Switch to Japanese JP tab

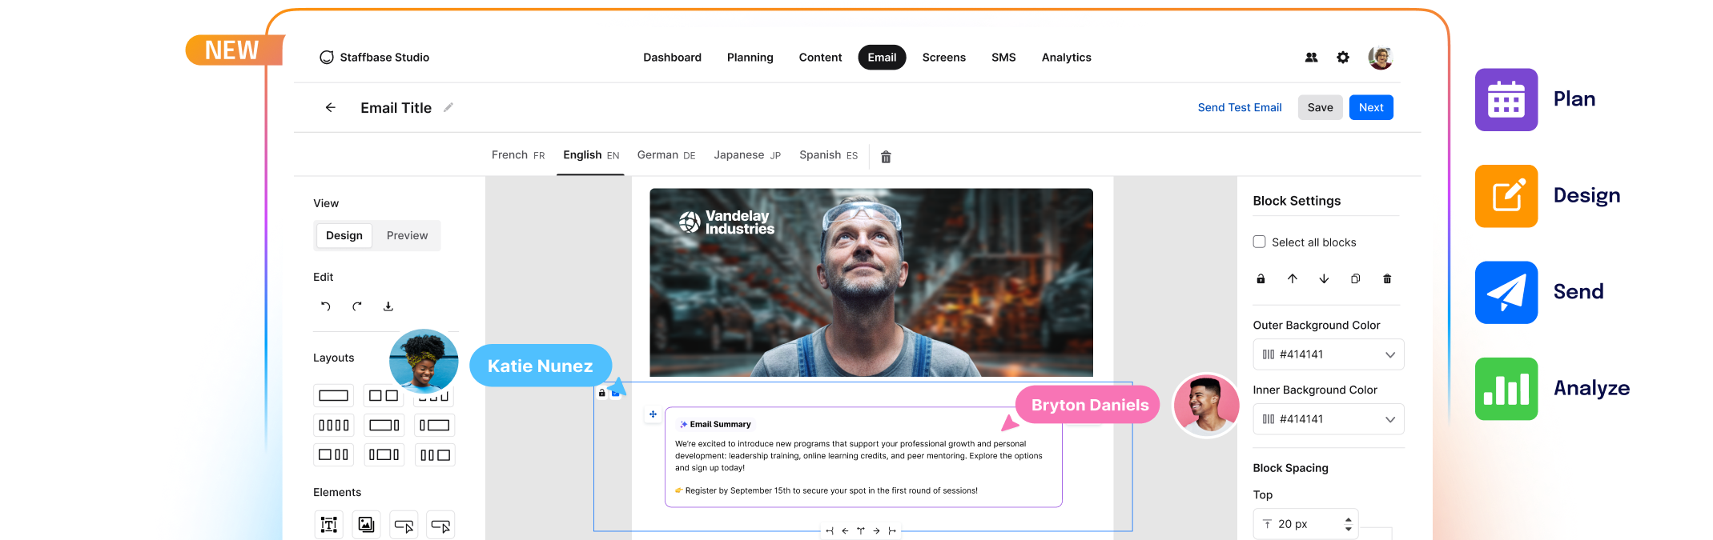click(x=747, y=155)
